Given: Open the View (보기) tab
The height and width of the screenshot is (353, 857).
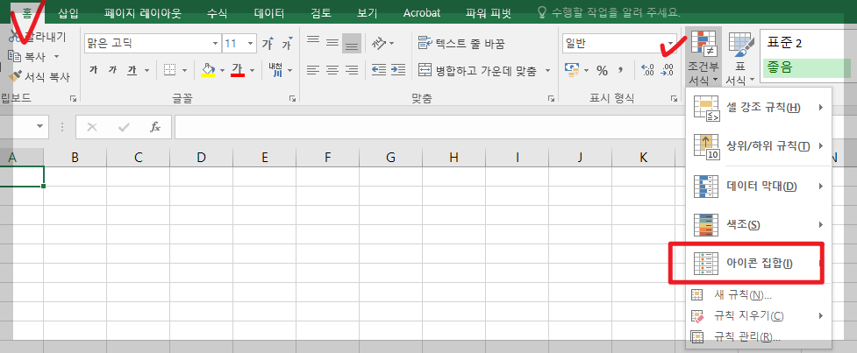Looking at the screenshot, I should (x=368, y=12).
